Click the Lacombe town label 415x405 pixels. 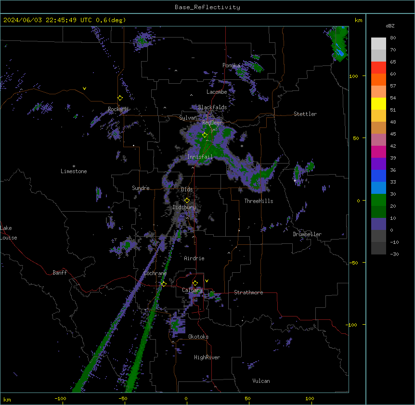pyautogui.click(x=217, y=92)
